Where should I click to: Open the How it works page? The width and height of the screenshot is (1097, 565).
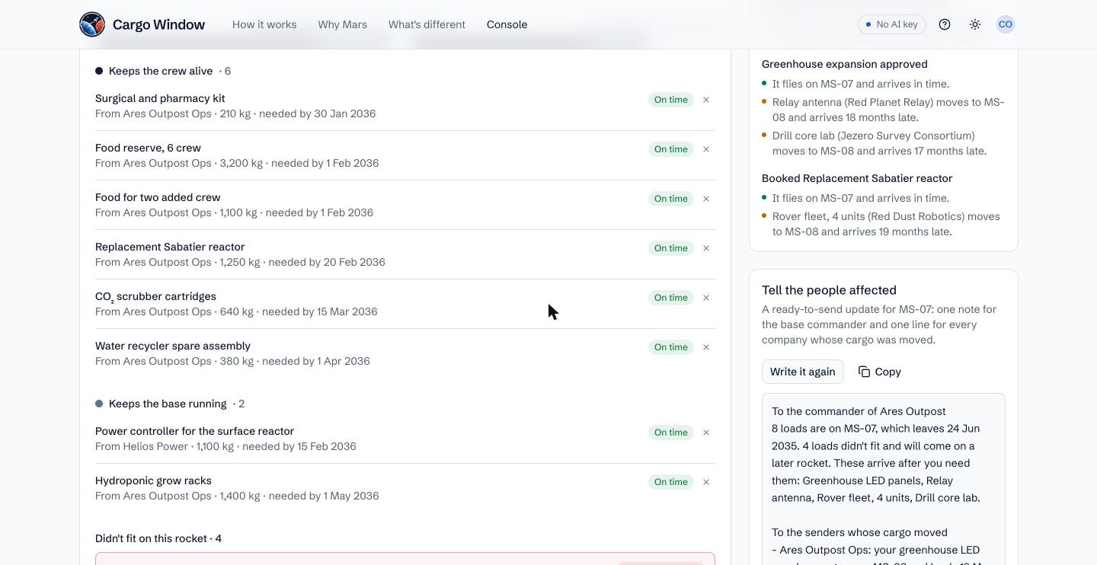(x=264, y=24)
